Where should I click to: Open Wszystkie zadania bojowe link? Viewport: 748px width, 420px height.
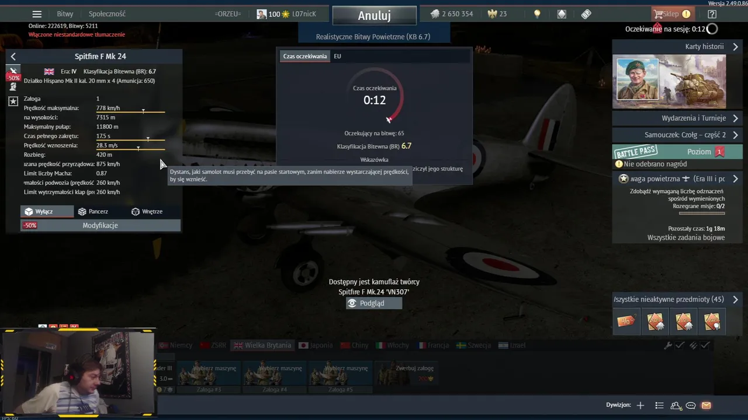pos(686,238)
